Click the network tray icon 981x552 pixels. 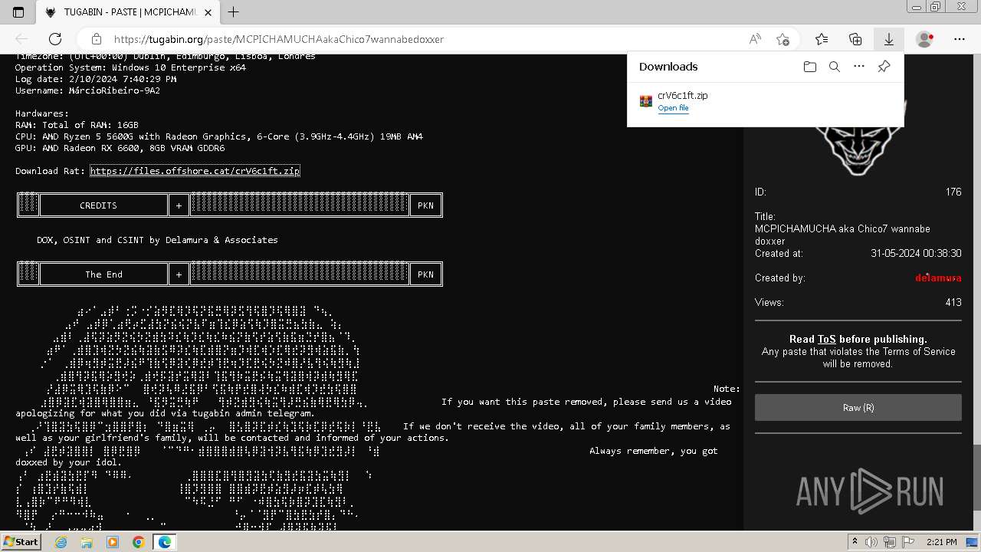(890, 542)
